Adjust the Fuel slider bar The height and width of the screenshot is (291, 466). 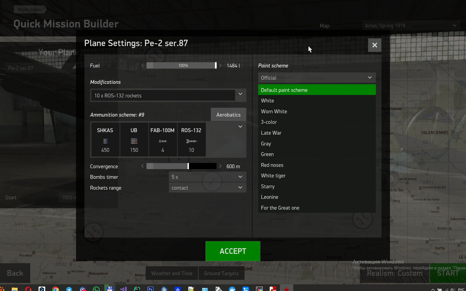point(181,66)
